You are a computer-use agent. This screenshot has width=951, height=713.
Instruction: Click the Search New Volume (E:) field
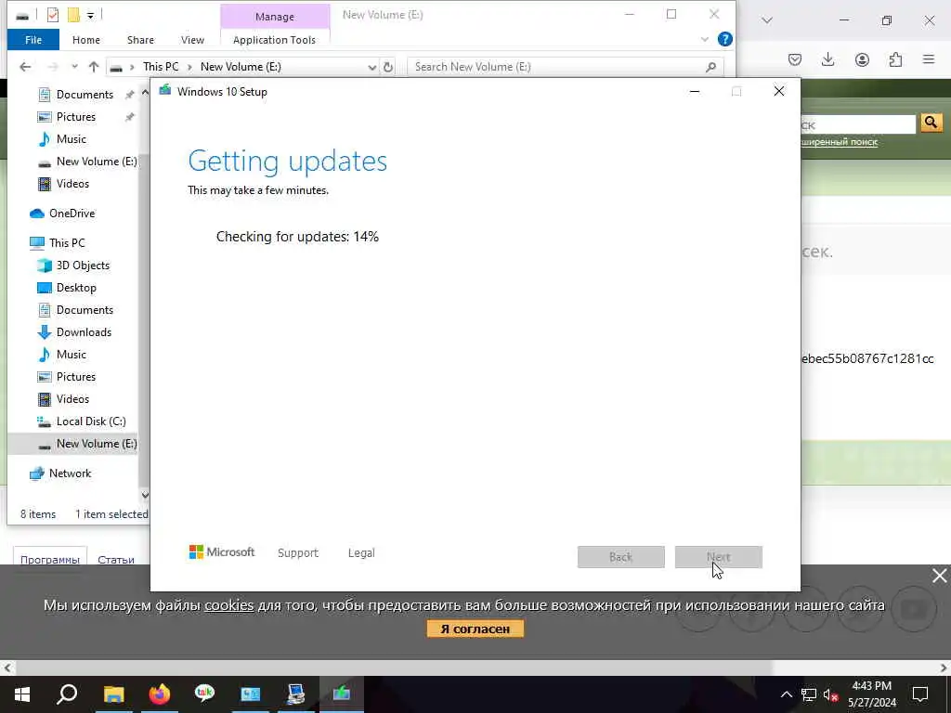coord(566,67)
